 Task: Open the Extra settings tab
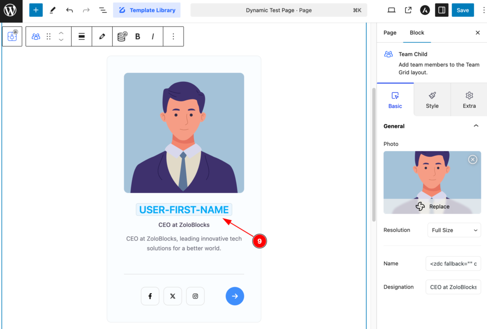pyautogui.click(x=469, y=100)
